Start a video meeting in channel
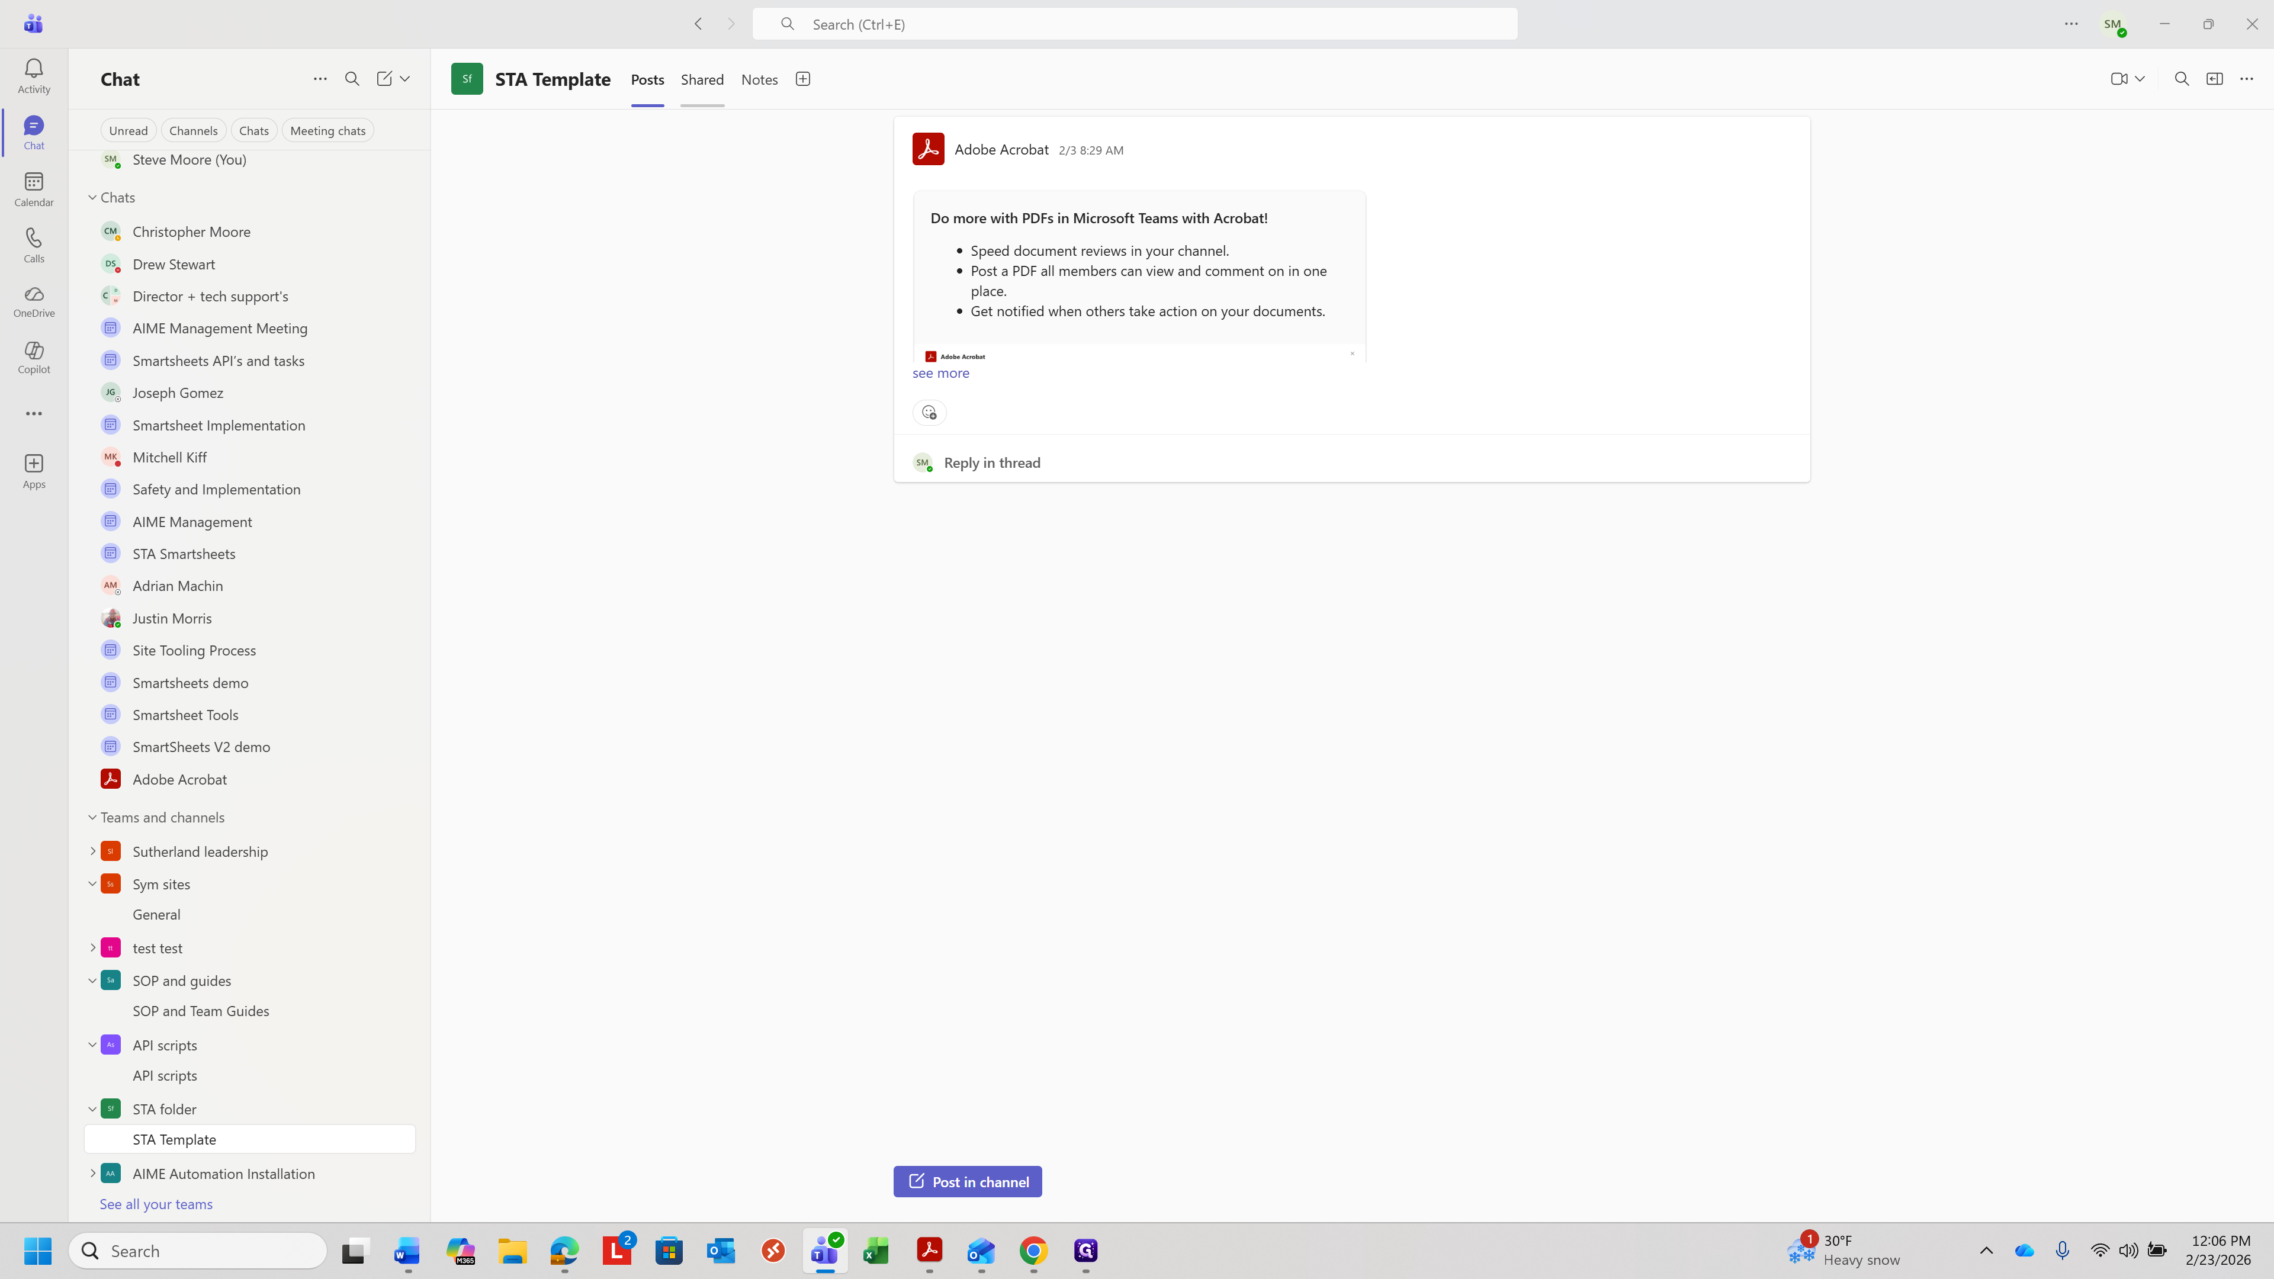Screen dimensions: 2274x1279 pos(2119,79)
